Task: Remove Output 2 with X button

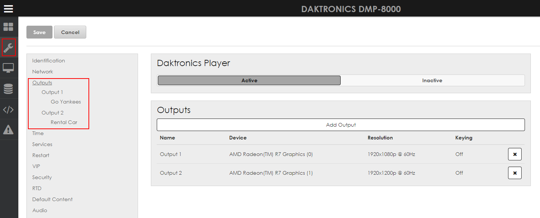Action: (515, 173)
